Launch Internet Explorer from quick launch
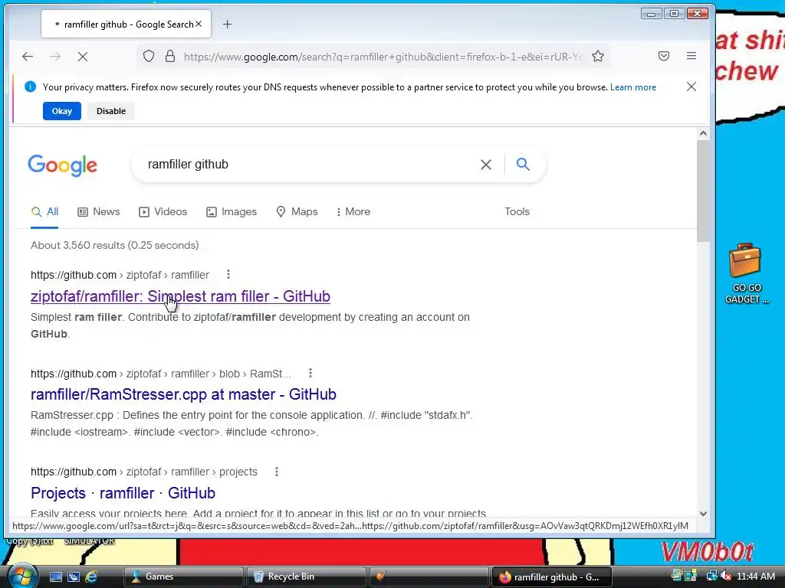The image size is (785, 588). (91, 577)
